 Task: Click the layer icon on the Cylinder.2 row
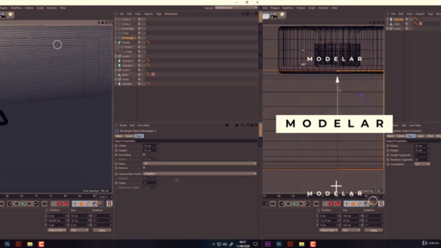(x=139, y=61)
